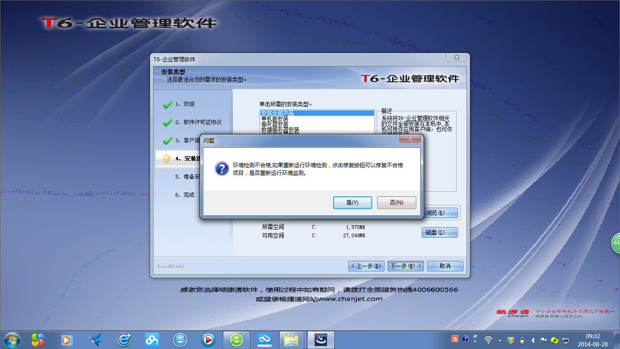Launch the green Internet Explorer browser from taskbar

point(236,339)
